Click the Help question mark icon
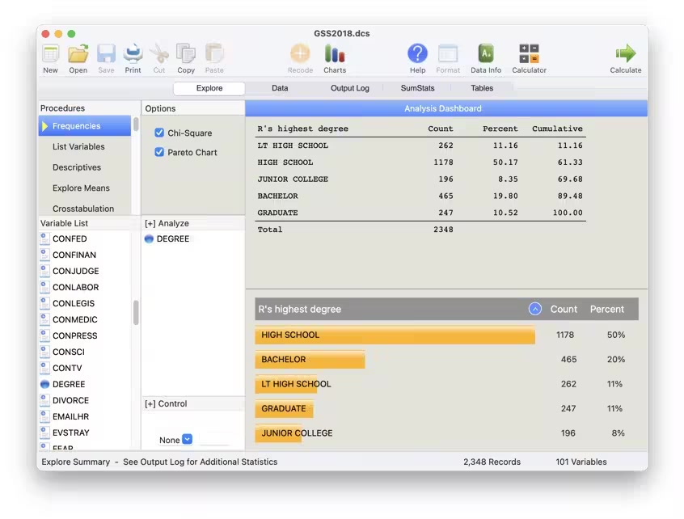 [417, 54]
